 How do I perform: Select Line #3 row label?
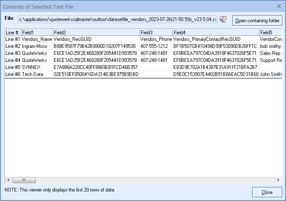[12, 53]
